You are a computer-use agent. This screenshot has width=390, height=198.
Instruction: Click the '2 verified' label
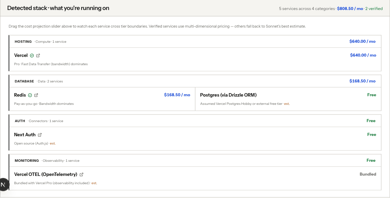[374, 9]
